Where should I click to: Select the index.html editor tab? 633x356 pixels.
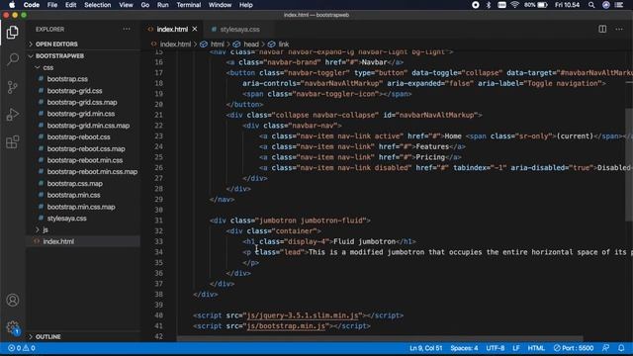[172, 29]
